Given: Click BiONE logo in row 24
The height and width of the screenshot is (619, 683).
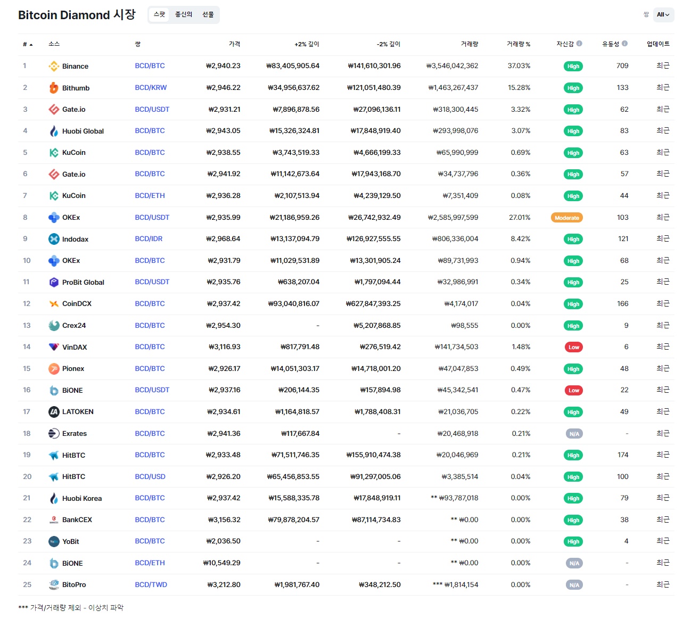Looking at the screenshot, I should (x=54, y=563).
